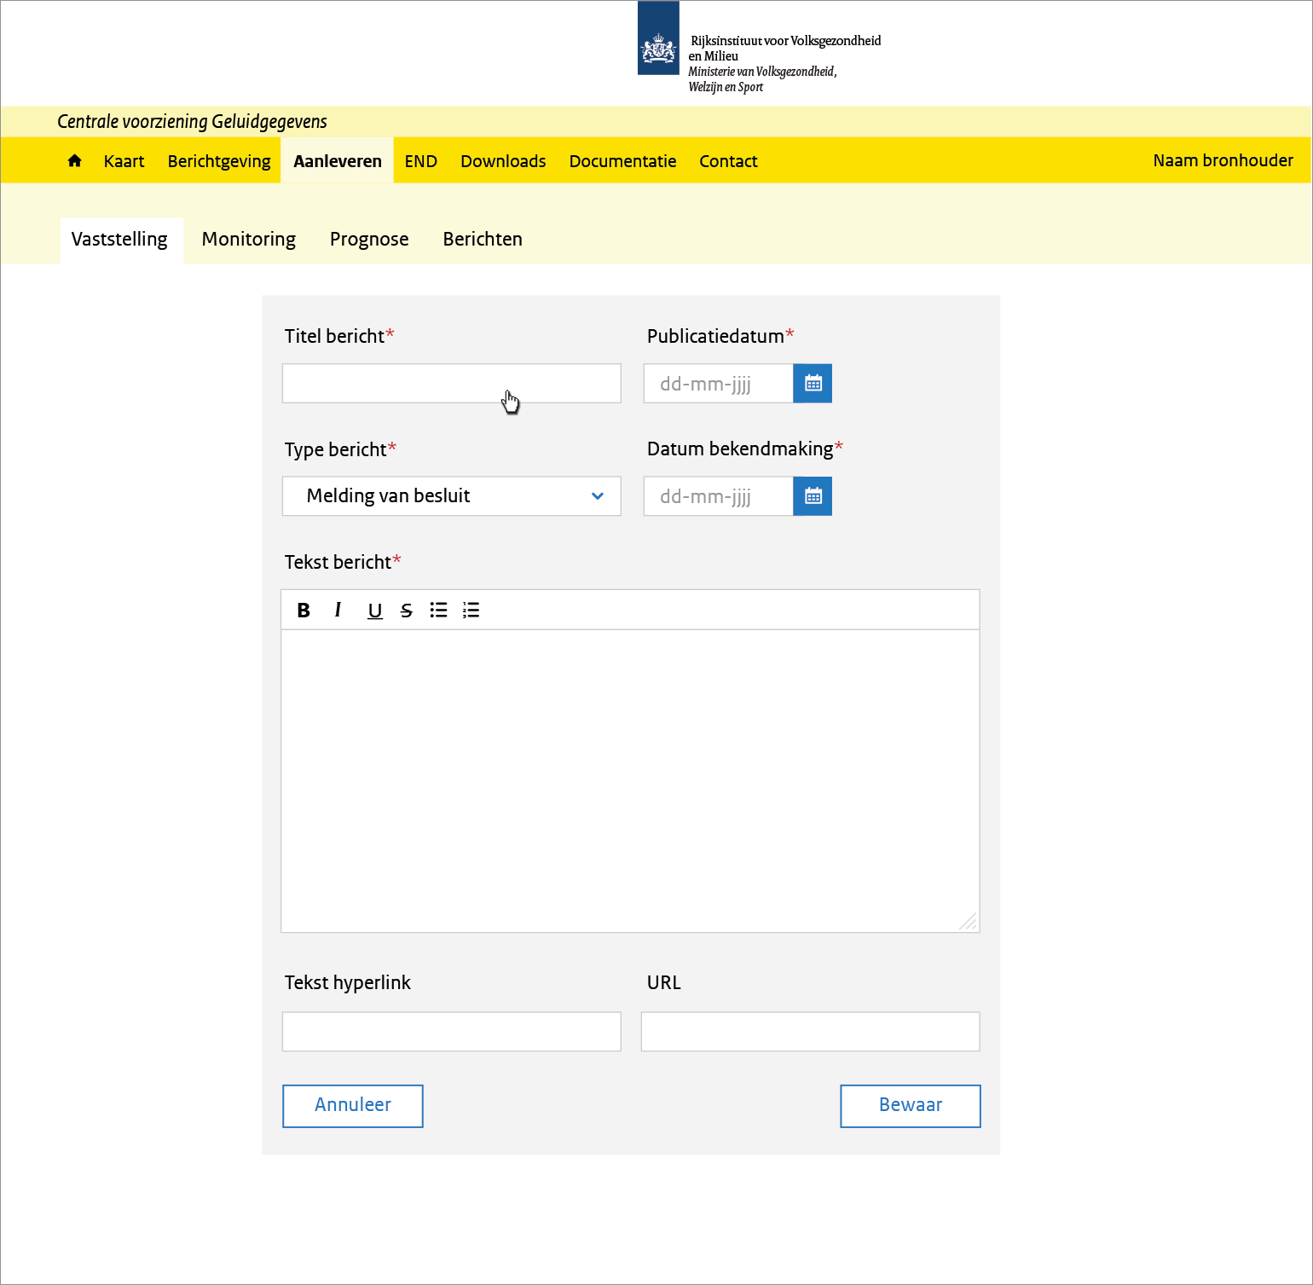This screenshot has height=1285, width=1313.
Task: Open the Publicatiedatum calendar picker
Action: [813, 384]
